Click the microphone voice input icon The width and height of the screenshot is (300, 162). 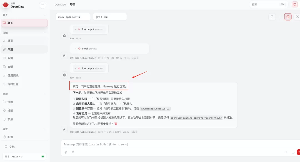coord(73,152)
